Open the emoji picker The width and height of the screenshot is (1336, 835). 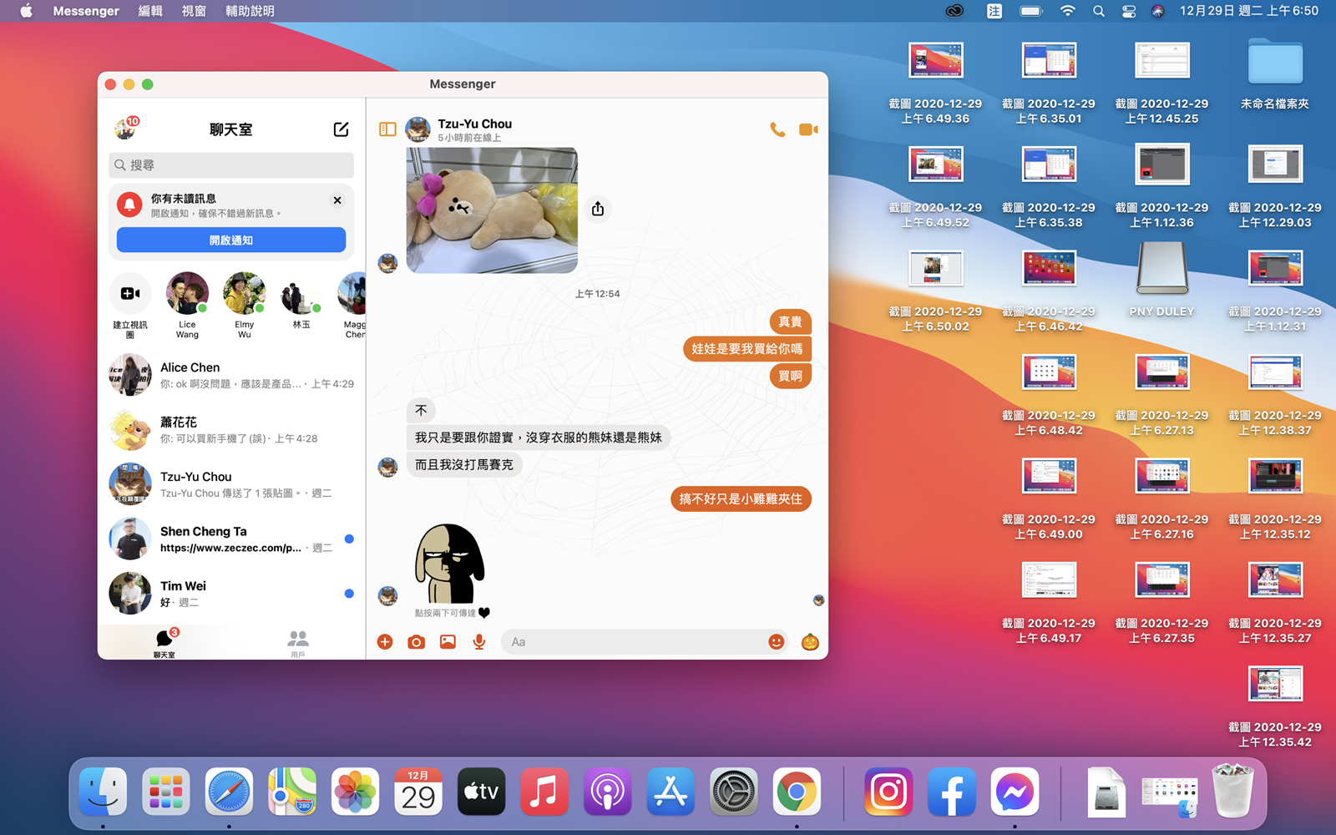click(777, 642)
